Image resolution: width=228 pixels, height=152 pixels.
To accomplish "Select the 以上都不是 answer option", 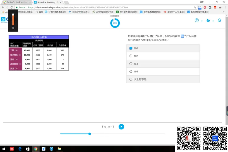I will [x=163, y=79].
